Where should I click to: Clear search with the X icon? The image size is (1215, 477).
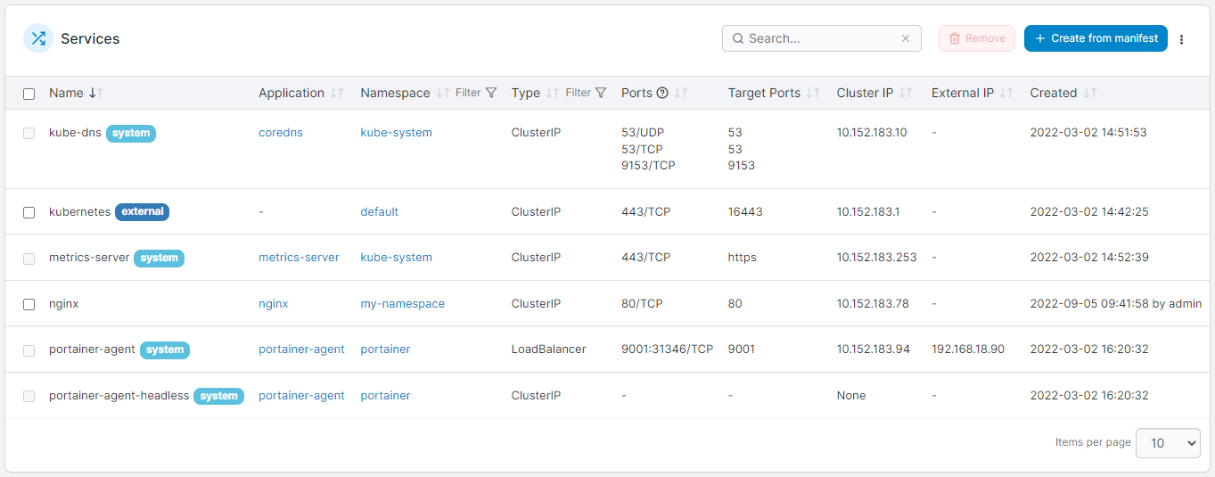[x=906, y=38]
